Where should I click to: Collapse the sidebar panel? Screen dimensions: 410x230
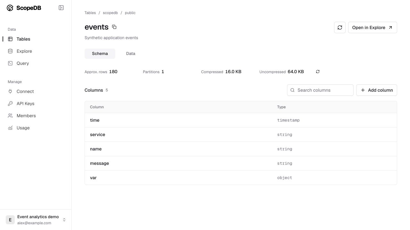click(x=61, y=8)
